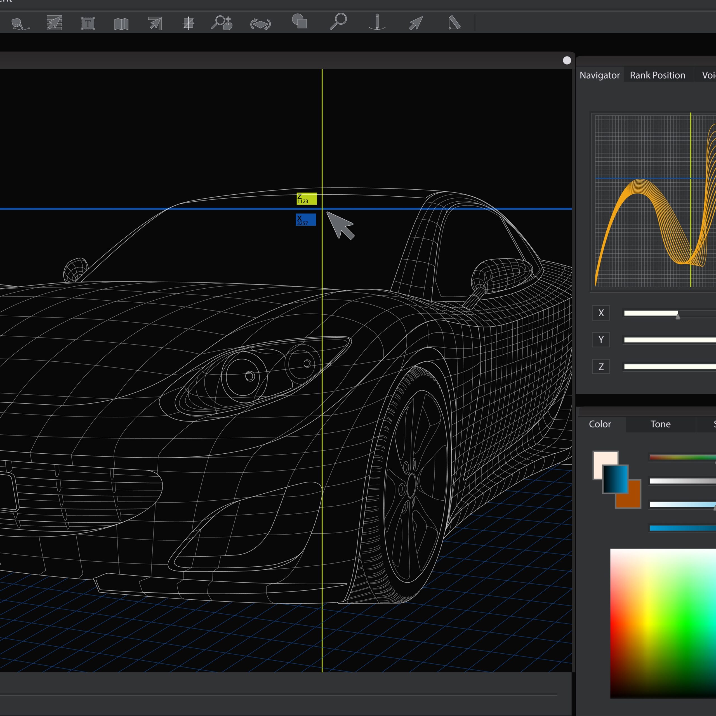Select the magnifying glass zoom tool
The height and width of the screenshot is (716, 716).
(338, 22)
